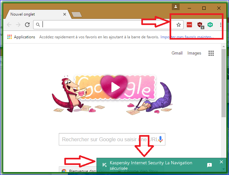Open the Google apps grid

tap(211, 53)
